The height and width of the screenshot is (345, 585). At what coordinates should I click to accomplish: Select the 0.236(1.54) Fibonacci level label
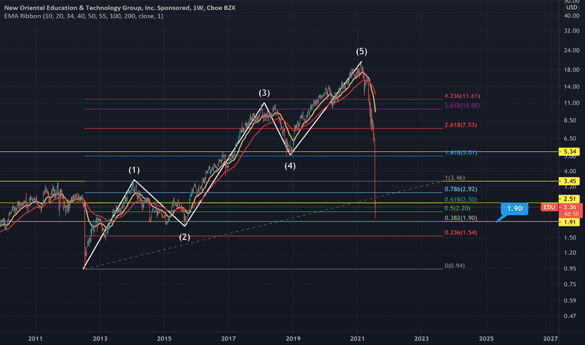click(460, 232)
